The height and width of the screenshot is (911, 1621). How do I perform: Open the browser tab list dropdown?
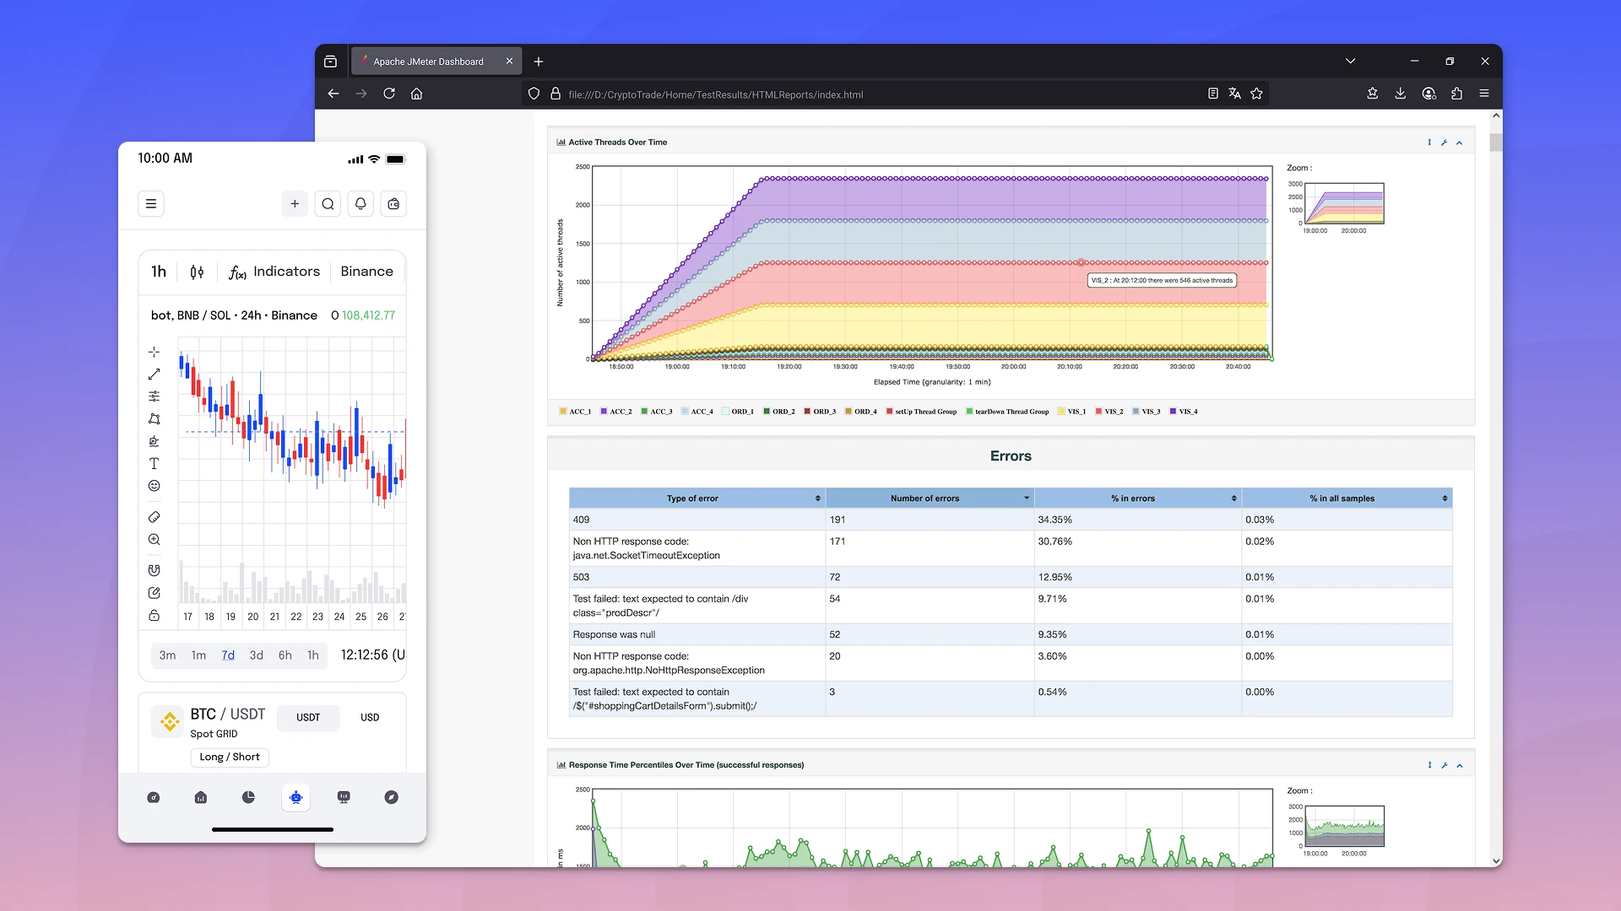(x=1349, y=61)
